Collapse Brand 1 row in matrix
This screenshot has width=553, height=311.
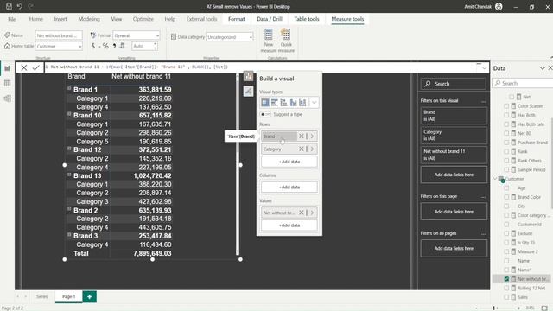pyautogui.click(x=69, y=88)
